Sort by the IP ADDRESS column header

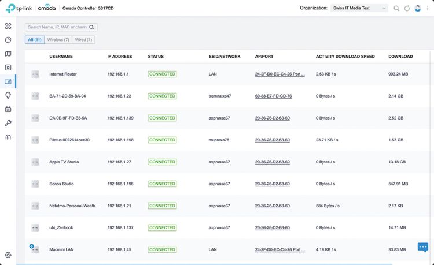tap(120, 57)
